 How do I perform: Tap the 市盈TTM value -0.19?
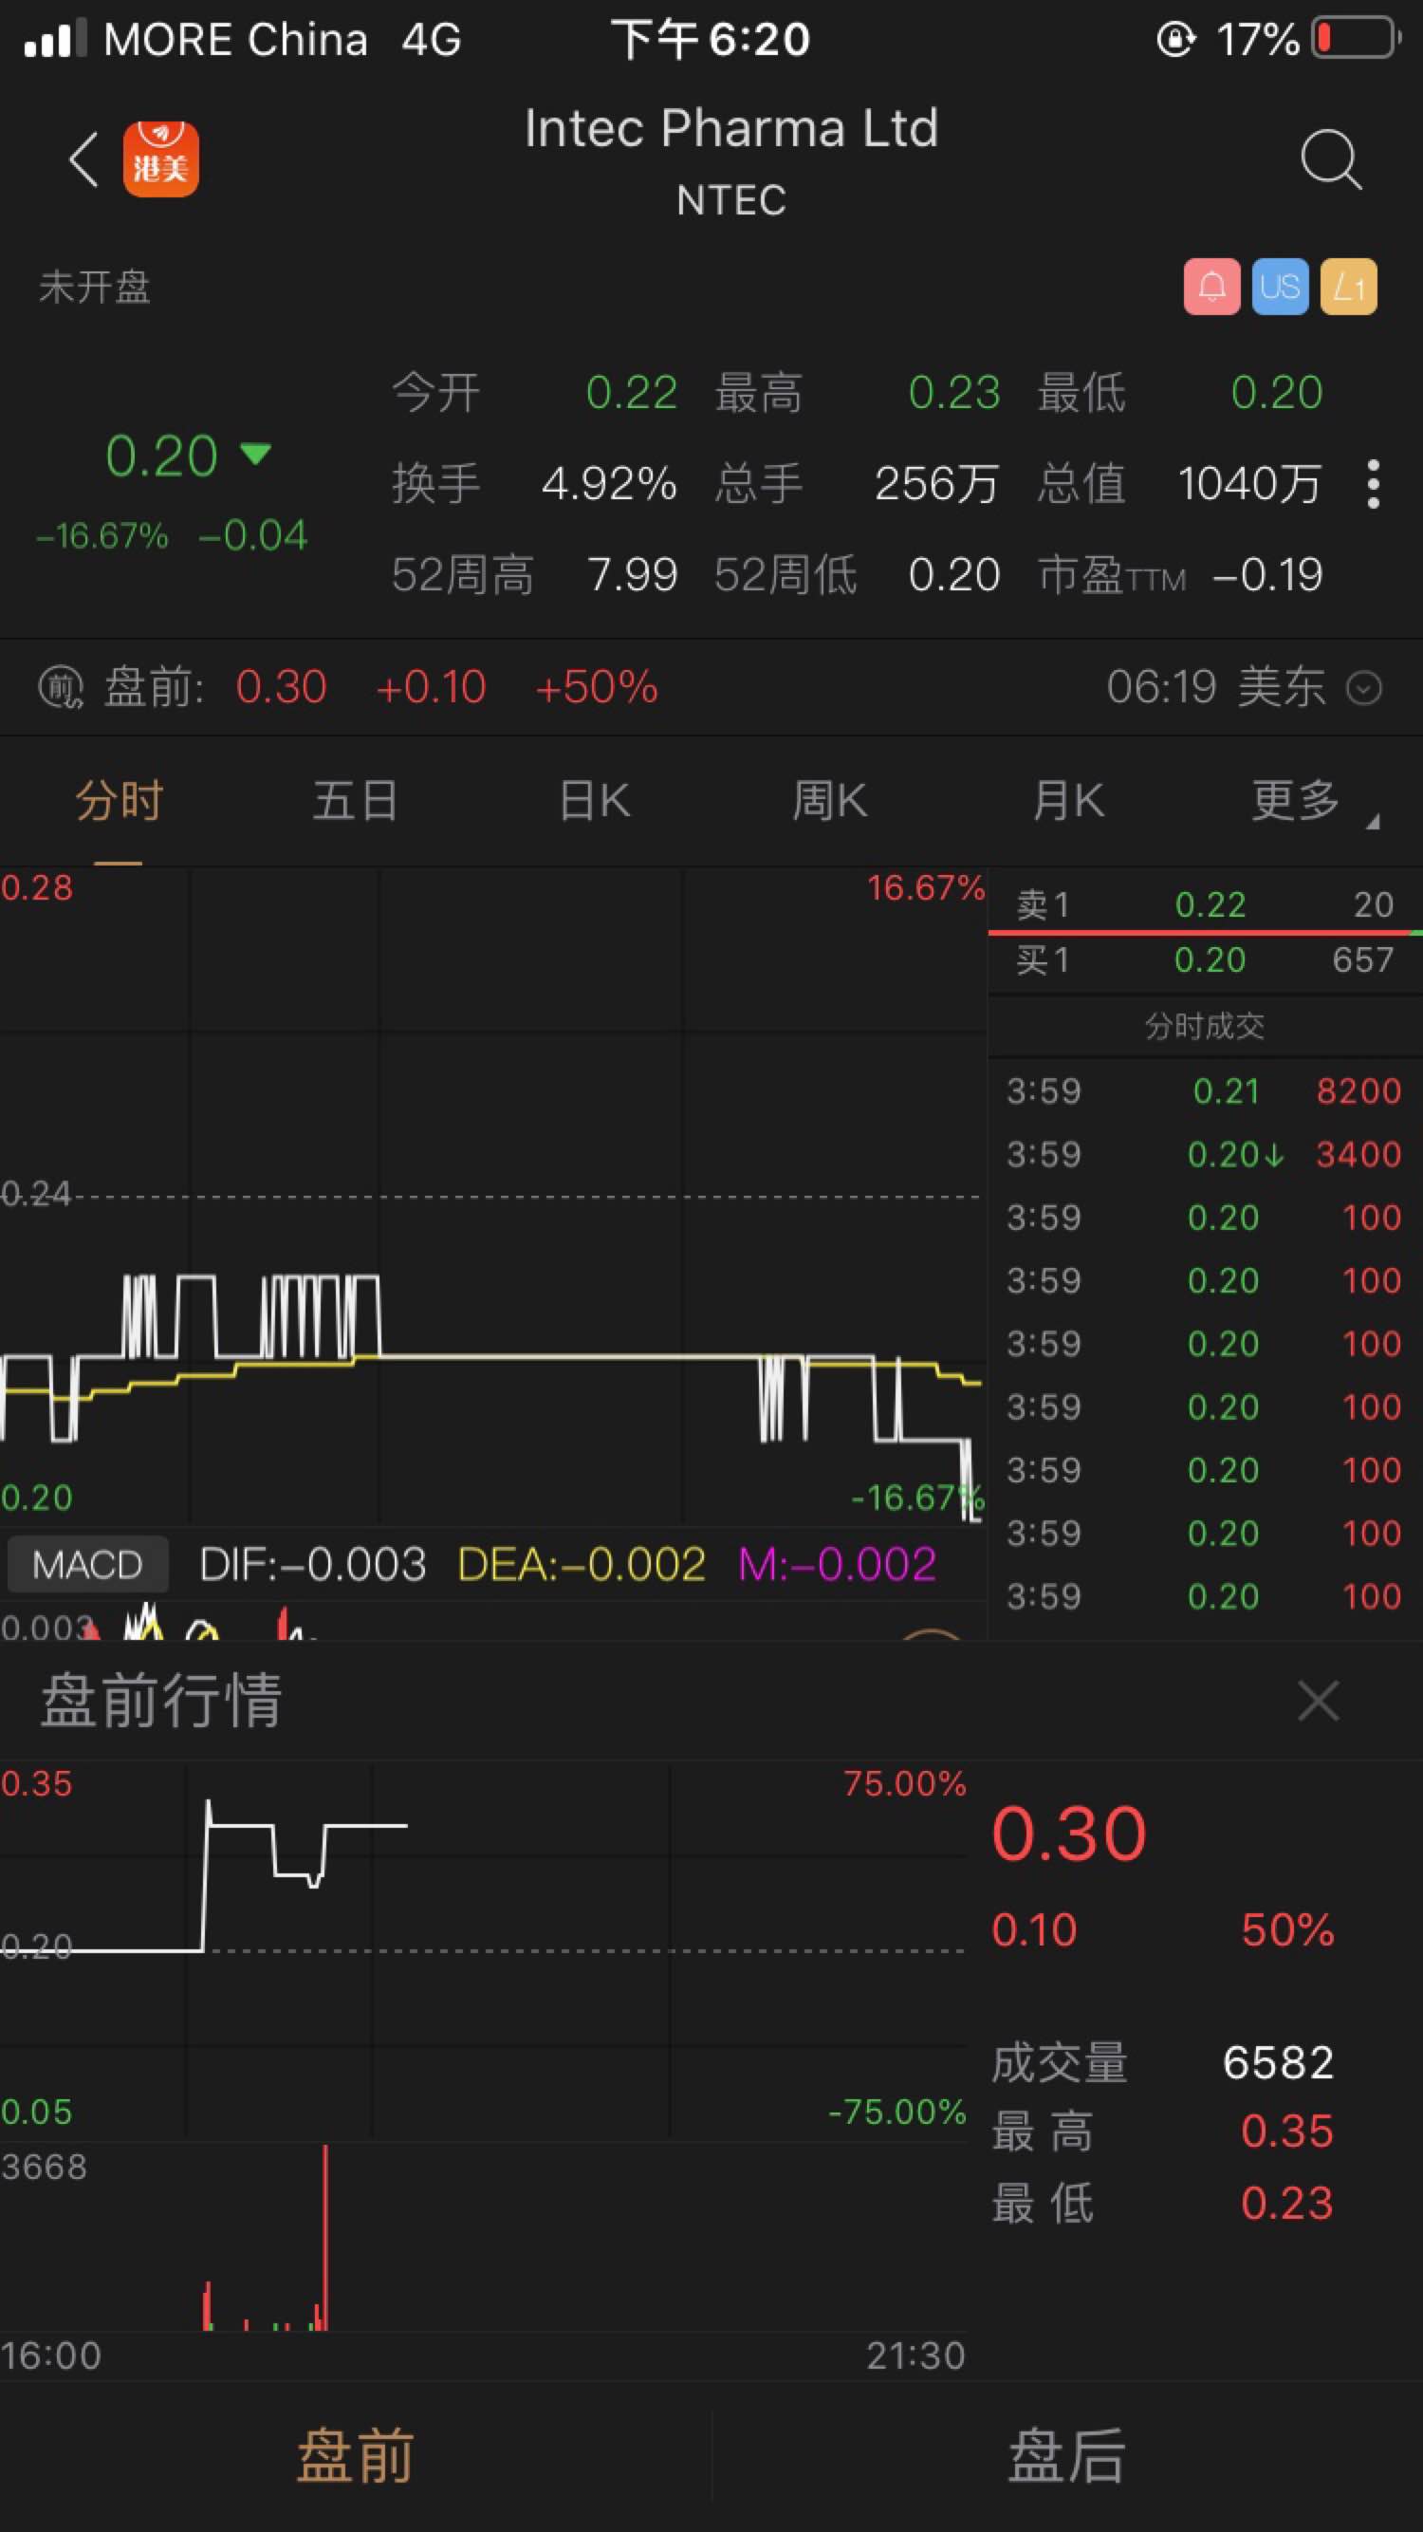click(x=1267, y=575)
